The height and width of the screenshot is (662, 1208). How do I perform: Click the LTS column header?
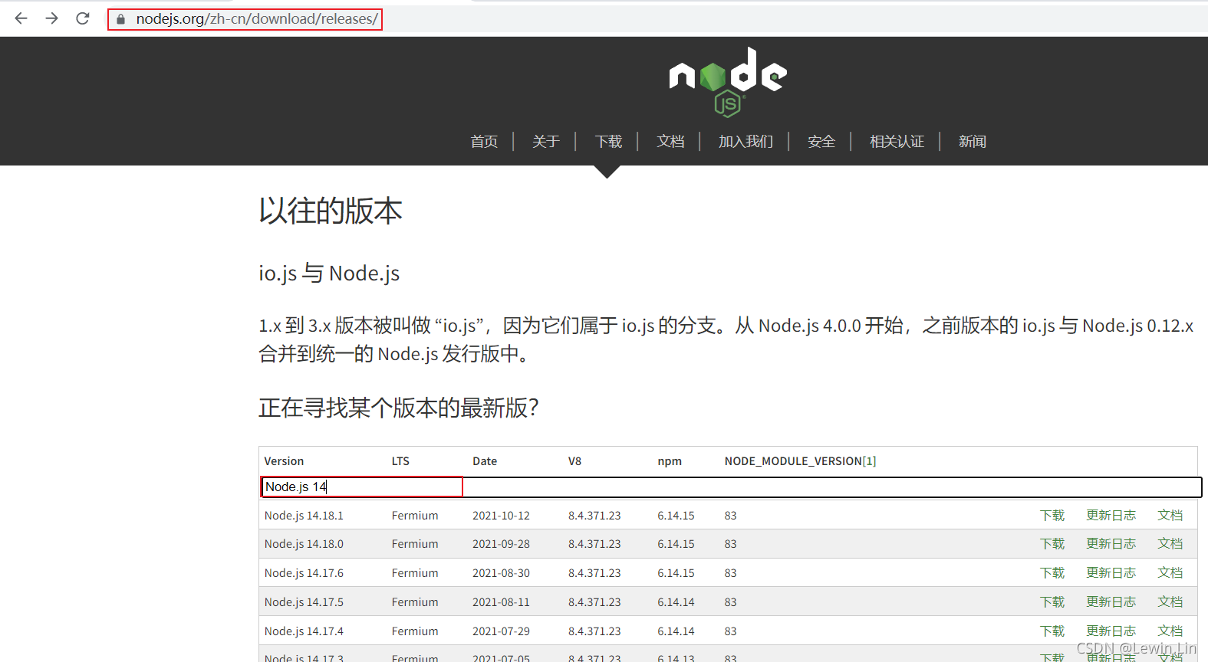[400, 461]
